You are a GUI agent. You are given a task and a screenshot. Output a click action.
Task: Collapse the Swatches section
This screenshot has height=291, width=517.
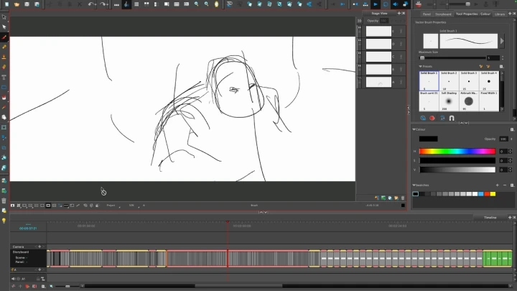click(x=414, y=187)
